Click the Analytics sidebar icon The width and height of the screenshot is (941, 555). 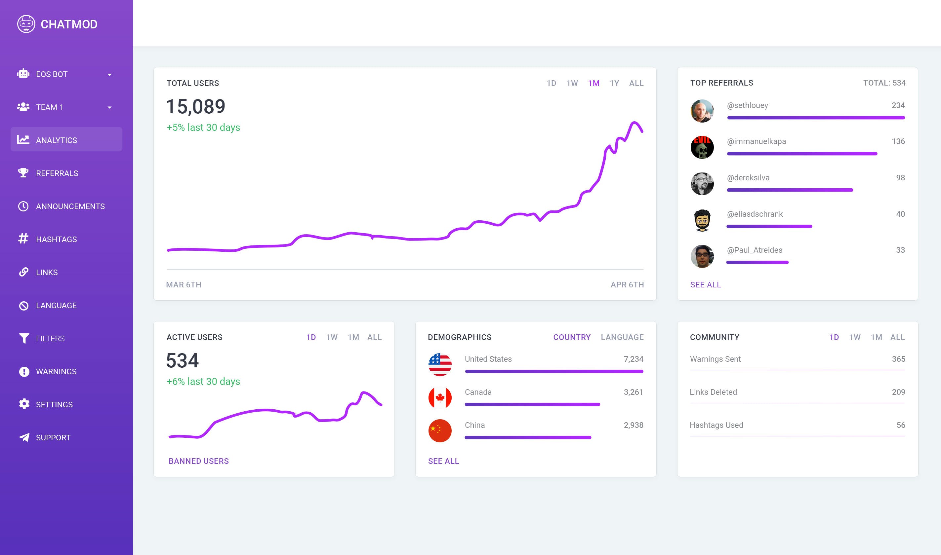24,140
